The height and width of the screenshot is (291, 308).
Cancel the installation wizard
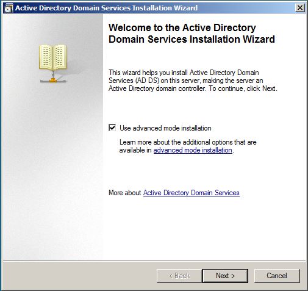(277, 276)
